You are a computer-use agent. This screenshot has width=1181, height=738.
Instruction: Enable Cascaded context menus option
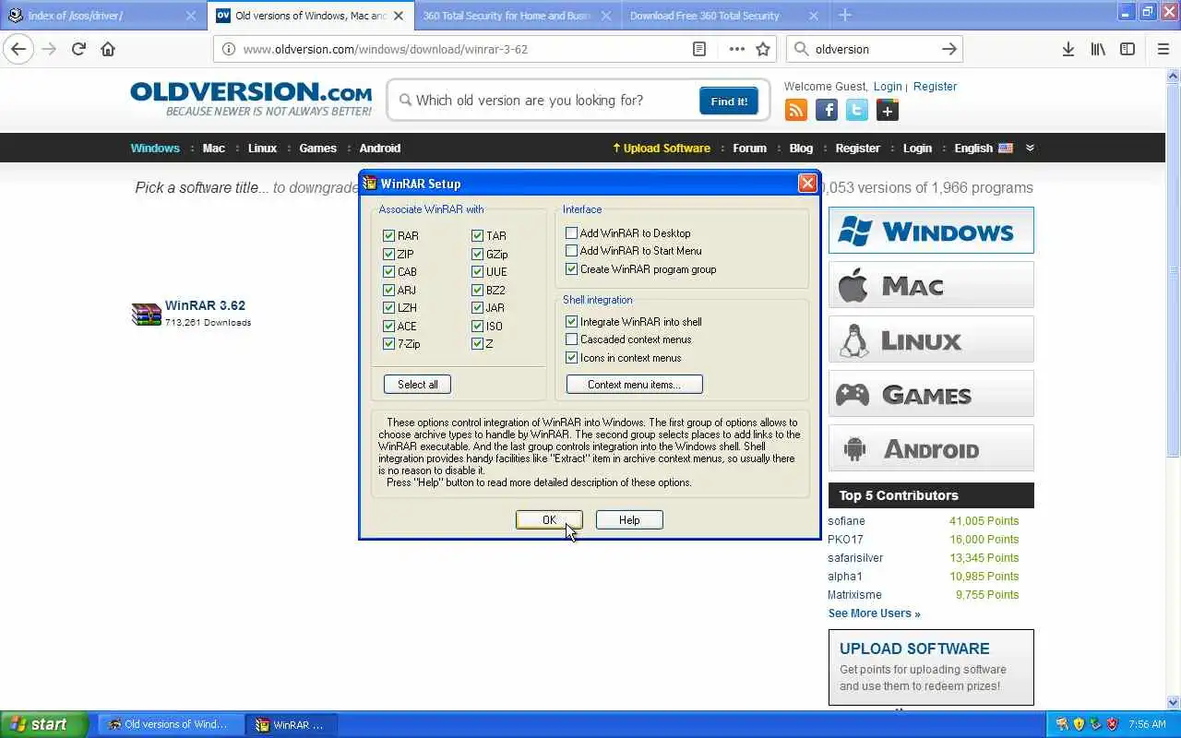point(571,339)
